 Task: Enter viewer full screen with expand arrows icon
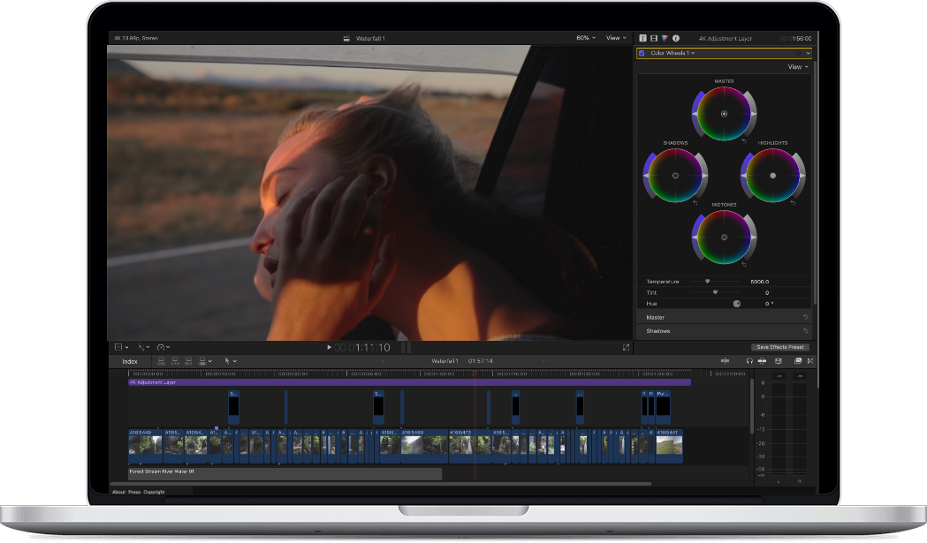point(626,347)
